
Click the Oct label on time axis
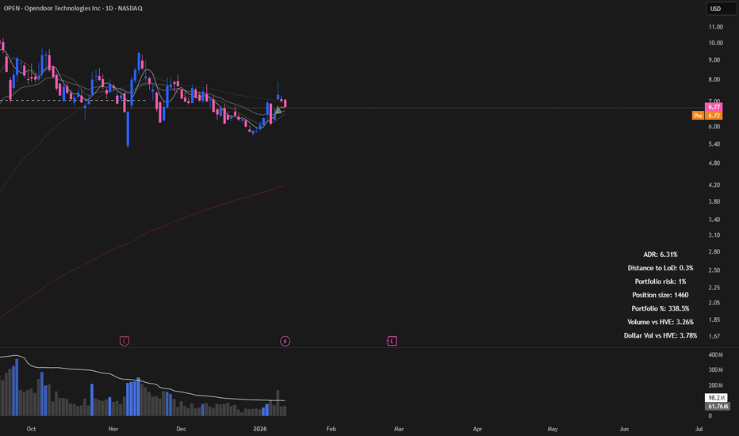(31, 429)
